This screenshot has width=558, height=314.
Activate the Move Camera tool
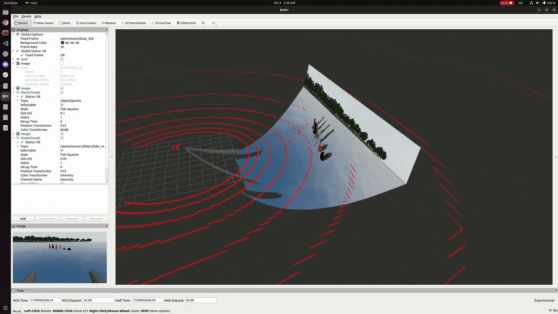click(43, 23)
